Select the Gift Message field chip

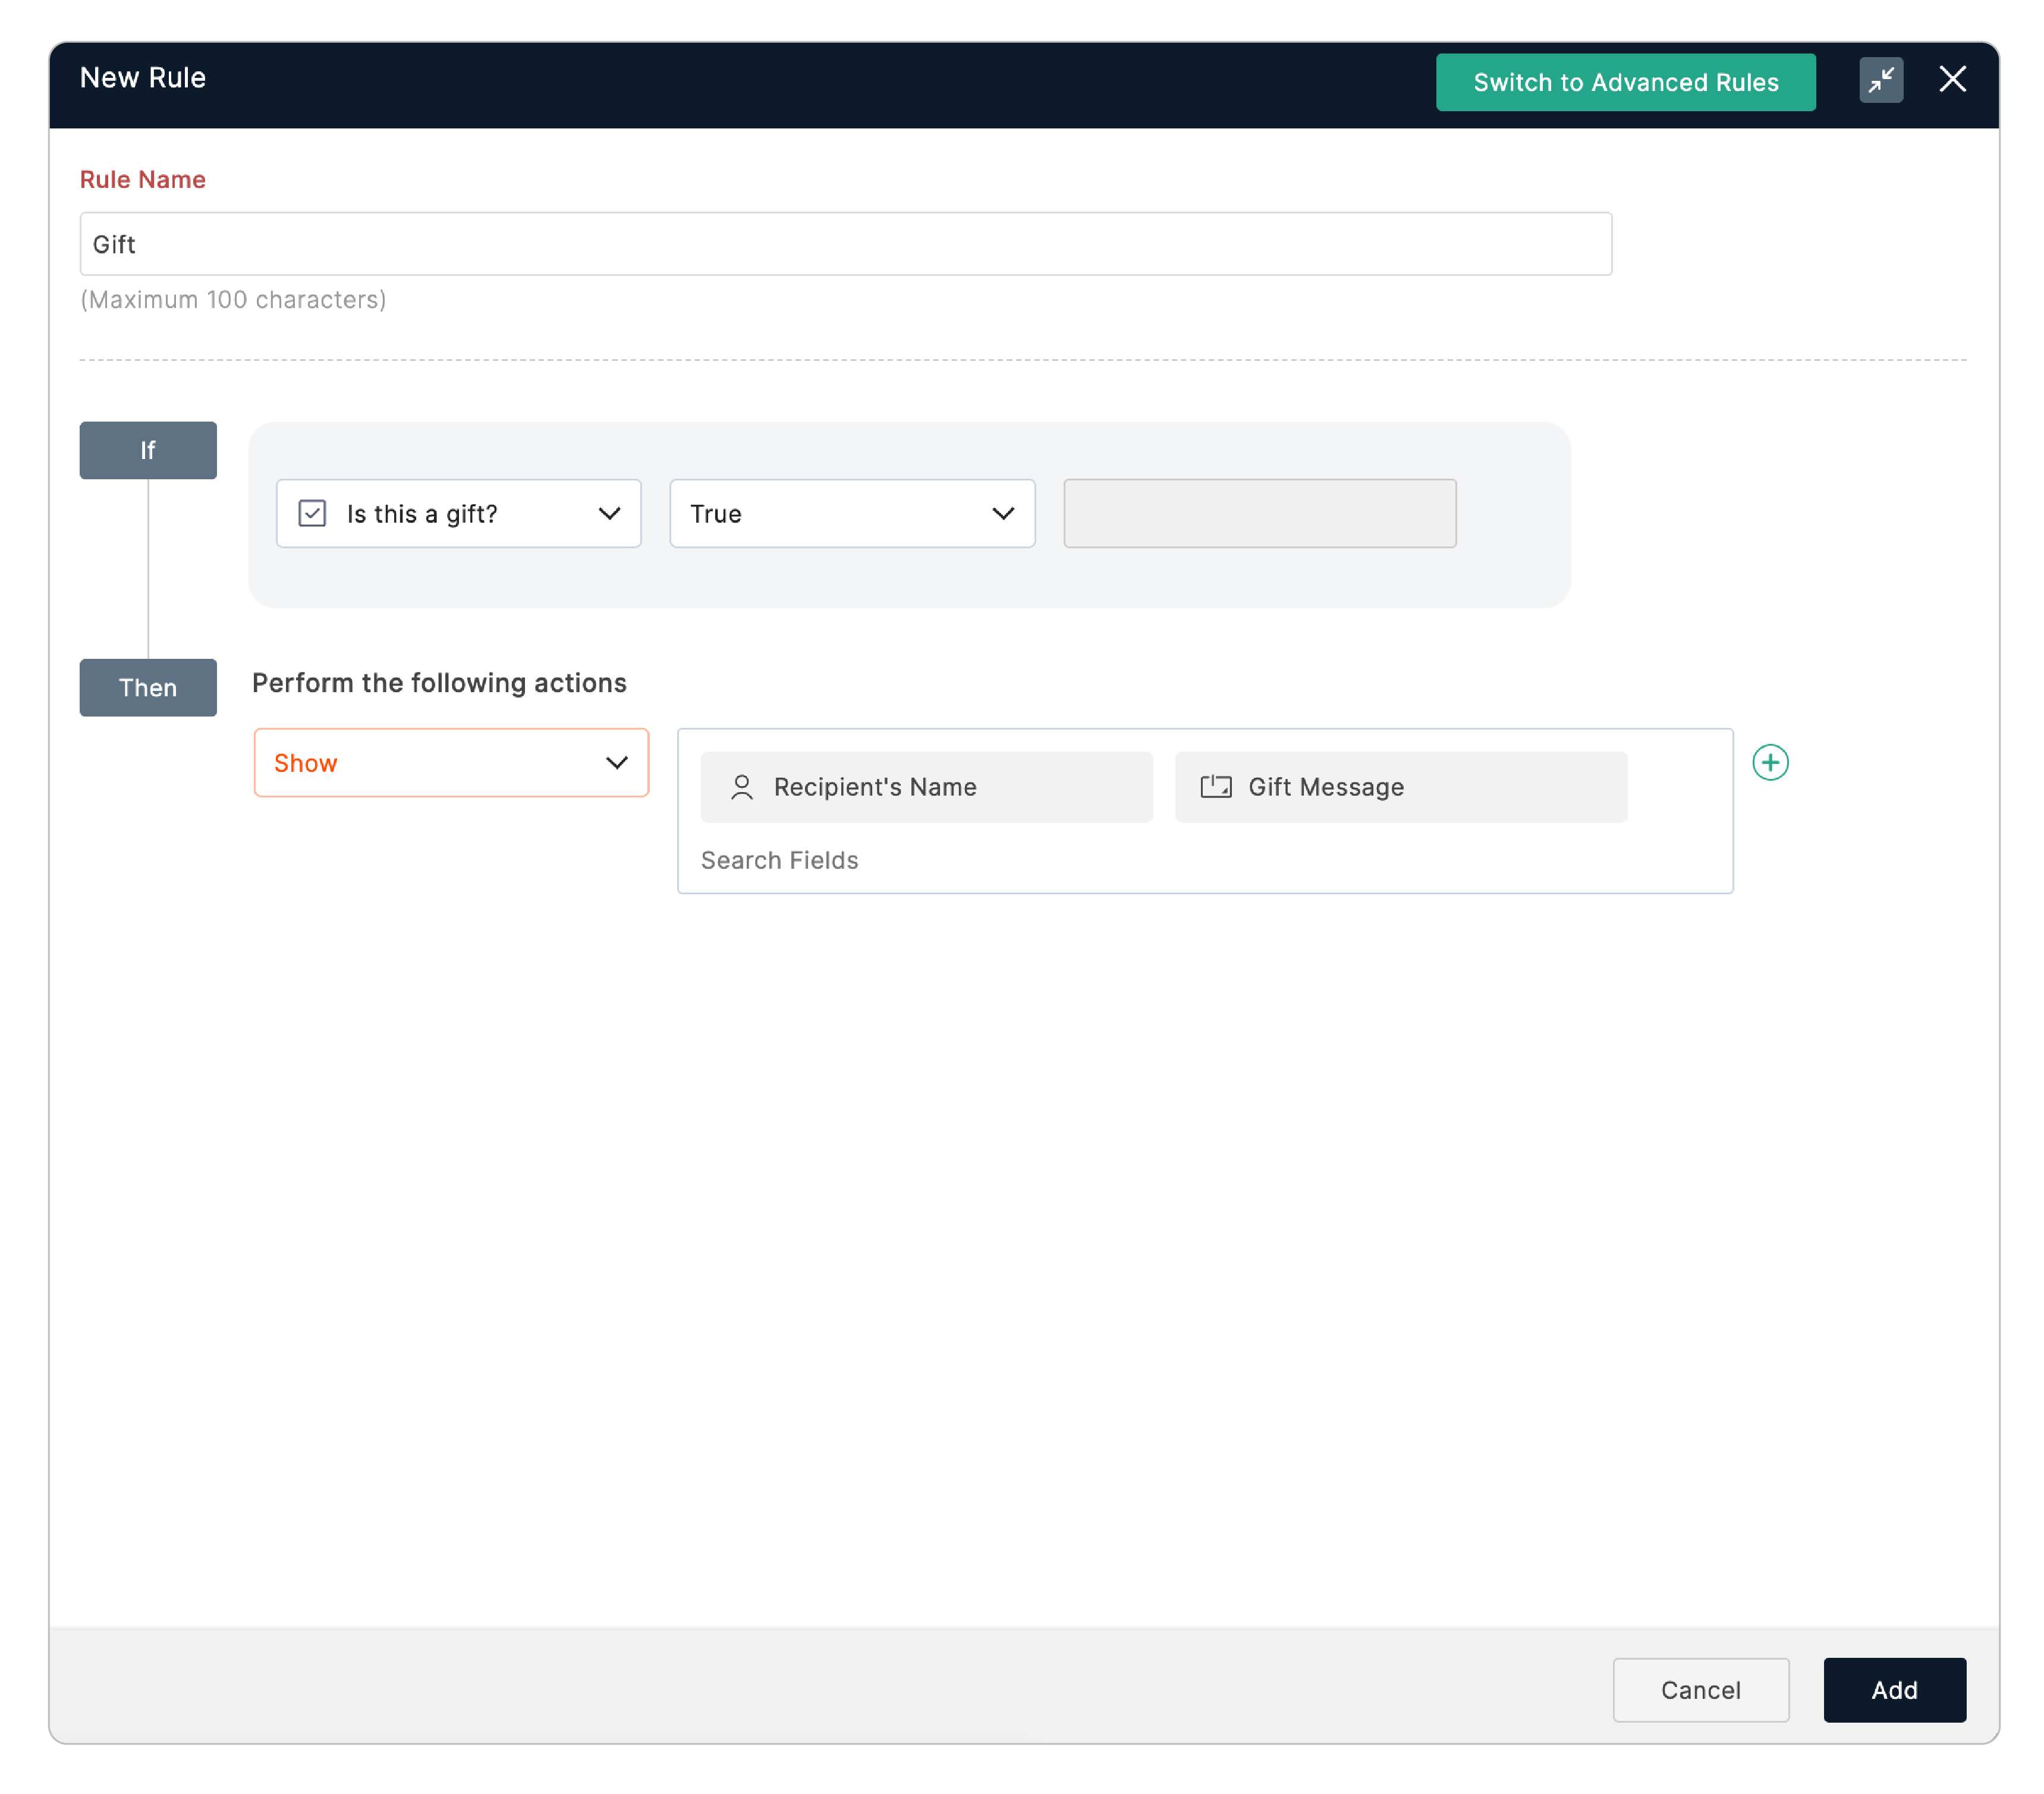pyautogui.click(x=1400, y=787)
